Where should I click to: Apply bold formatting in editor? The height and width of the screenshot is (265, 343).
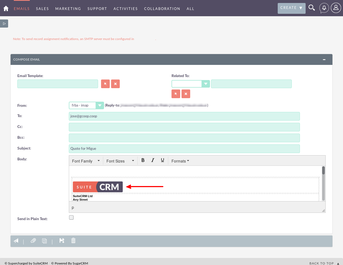point(143,160)
